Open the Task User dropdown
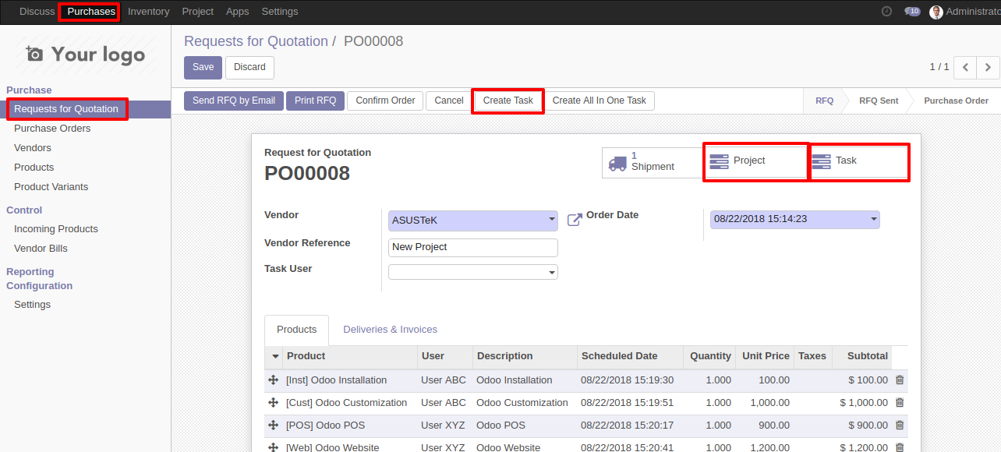 [x=551, y=273]
